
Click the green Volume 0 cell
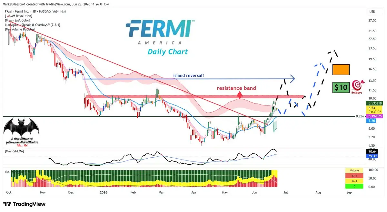354,186
